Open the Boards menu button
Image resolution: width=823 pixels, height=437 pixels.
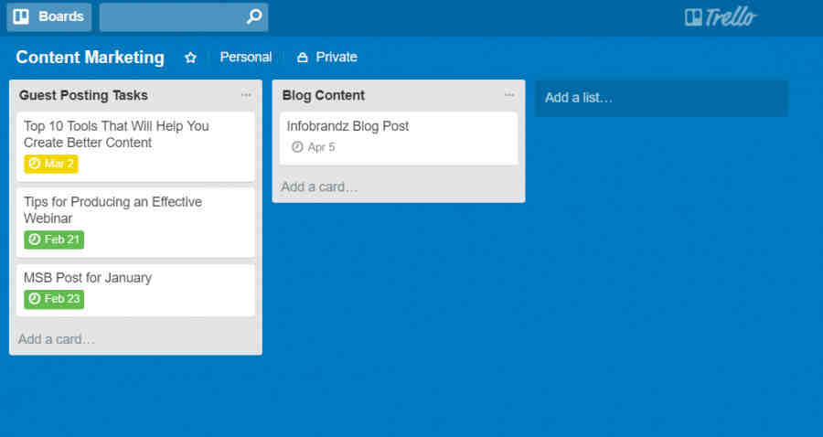[x=49, y=16]
